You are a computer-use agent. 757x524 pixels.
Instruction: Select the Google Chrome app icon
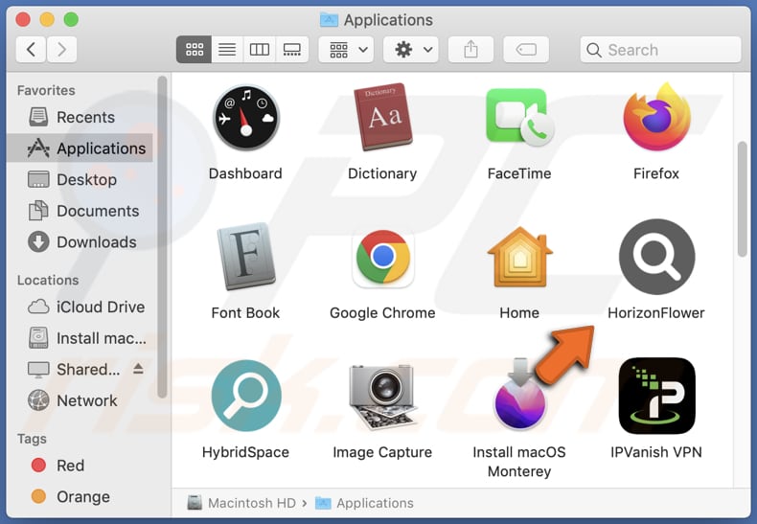pos(383,257)
